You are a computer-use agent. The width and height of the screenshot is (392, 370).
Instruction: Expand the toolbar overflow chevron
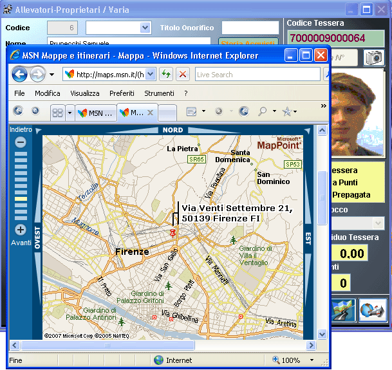(x=324, y=106)
